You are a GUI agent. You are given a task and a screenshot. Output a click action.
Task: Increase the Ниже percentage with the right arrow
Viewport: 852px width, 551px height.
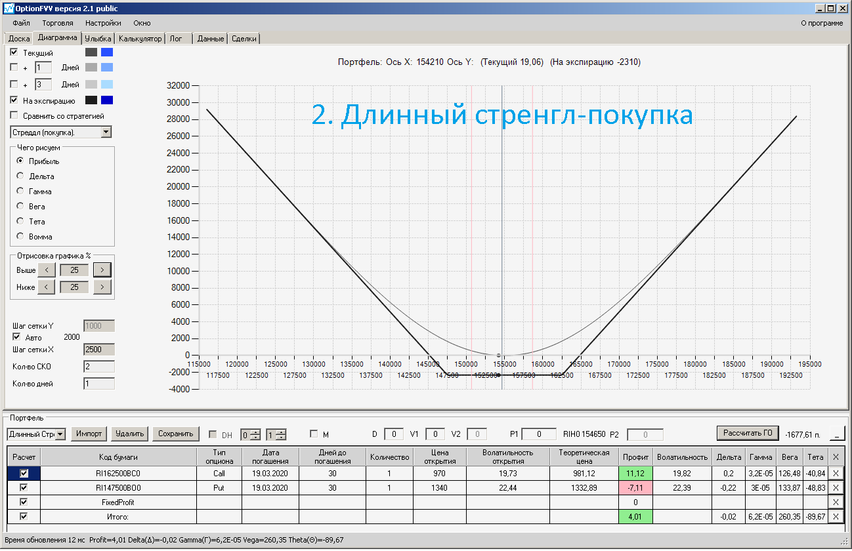[102, 287]
